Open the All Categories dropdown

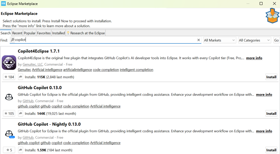[254, 40]
